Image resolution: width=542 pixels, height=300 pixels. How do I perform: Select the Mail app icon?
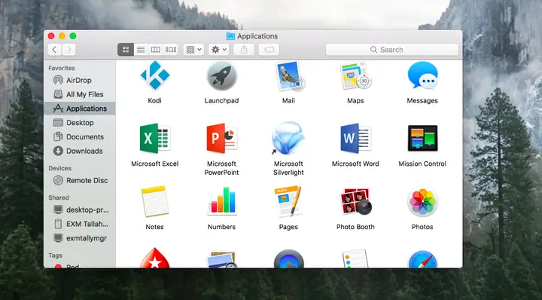click(x=290, y=76)
